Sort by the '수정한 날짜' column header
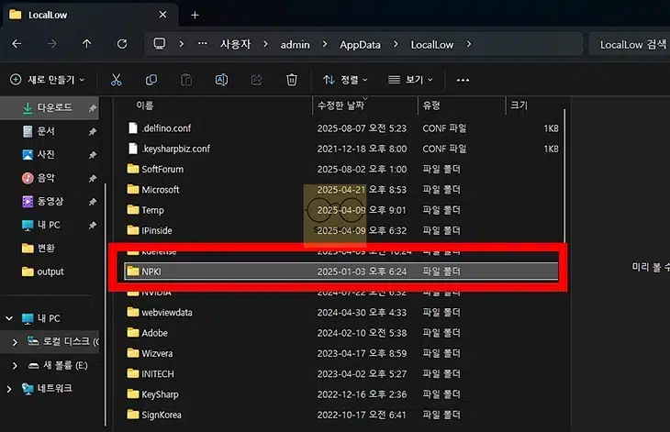Viewport: 670px width, 432px height. [341, 105]
